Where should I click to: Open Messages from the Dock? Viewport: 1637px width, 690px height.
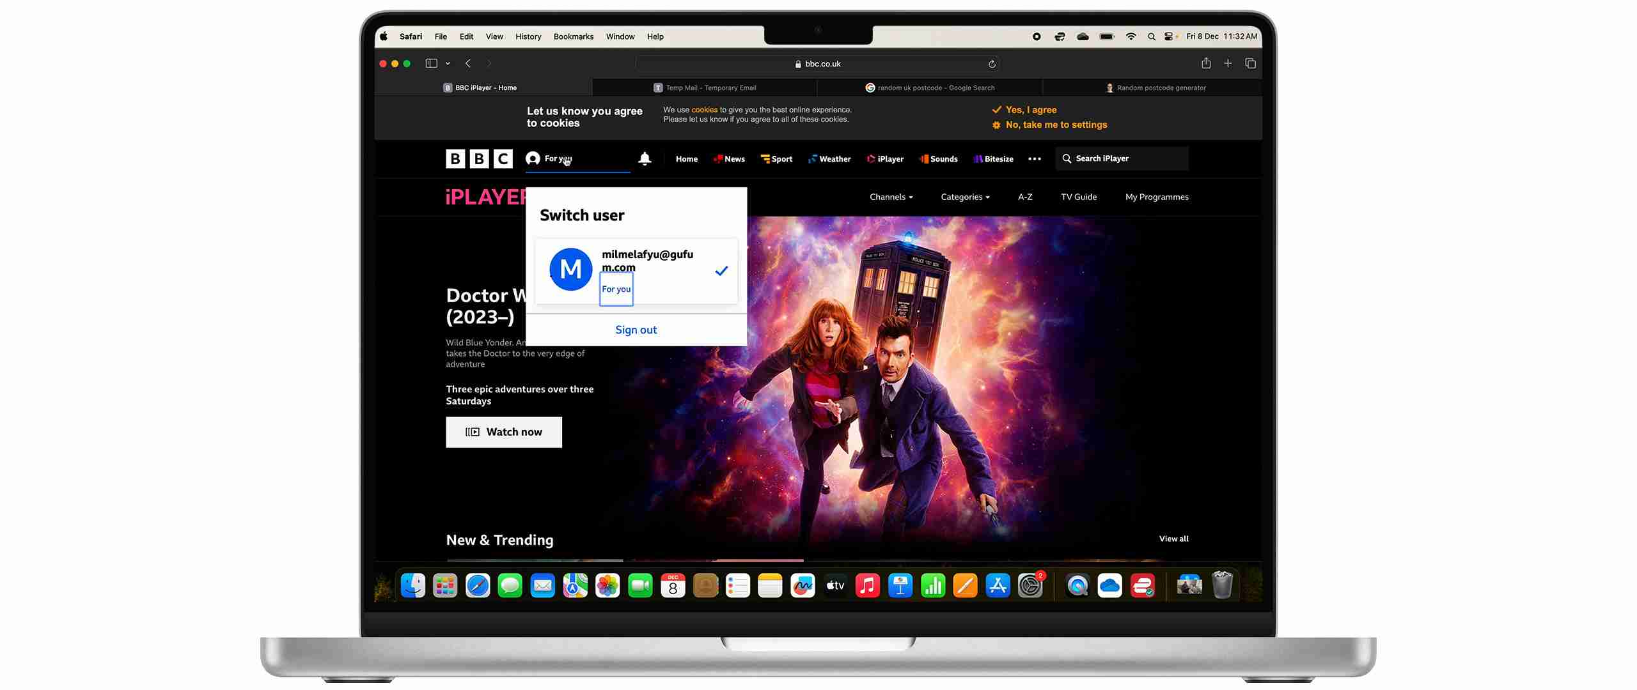510,585
